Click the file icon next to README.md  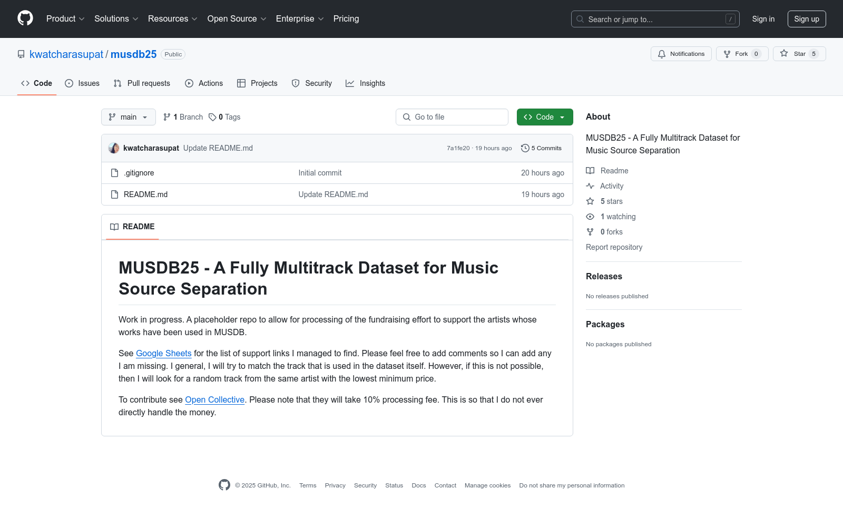tap(114, 194)
